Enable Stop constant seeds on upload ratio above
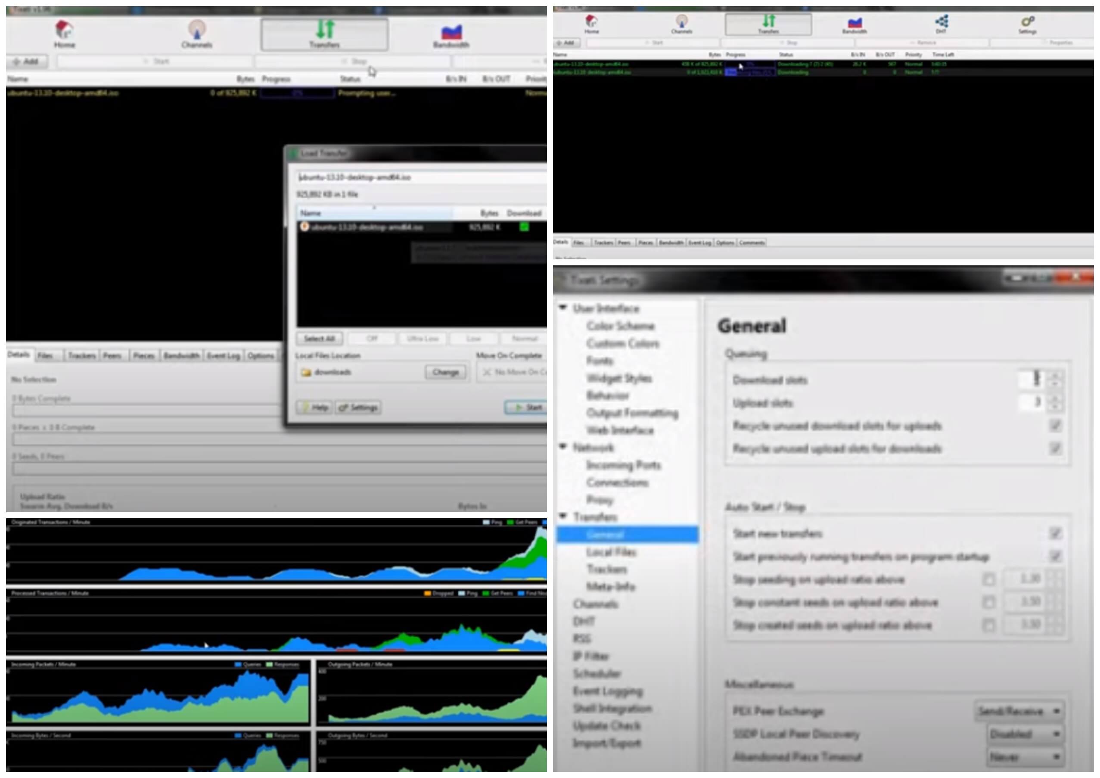This screenshot has width=1100, height=778. click(x=988, y=602)
